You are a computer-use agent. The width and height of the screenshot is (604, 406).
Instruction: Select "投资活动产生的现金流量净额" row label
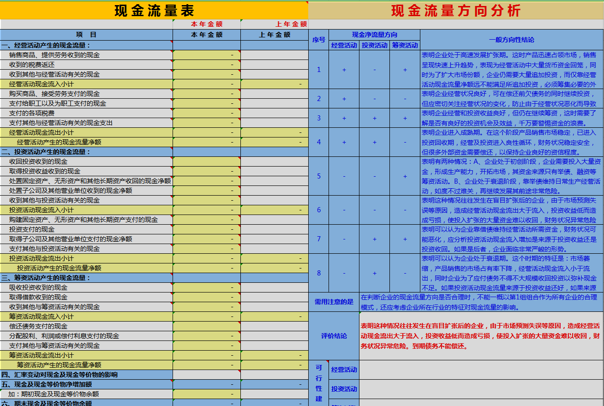pos(59,268)
